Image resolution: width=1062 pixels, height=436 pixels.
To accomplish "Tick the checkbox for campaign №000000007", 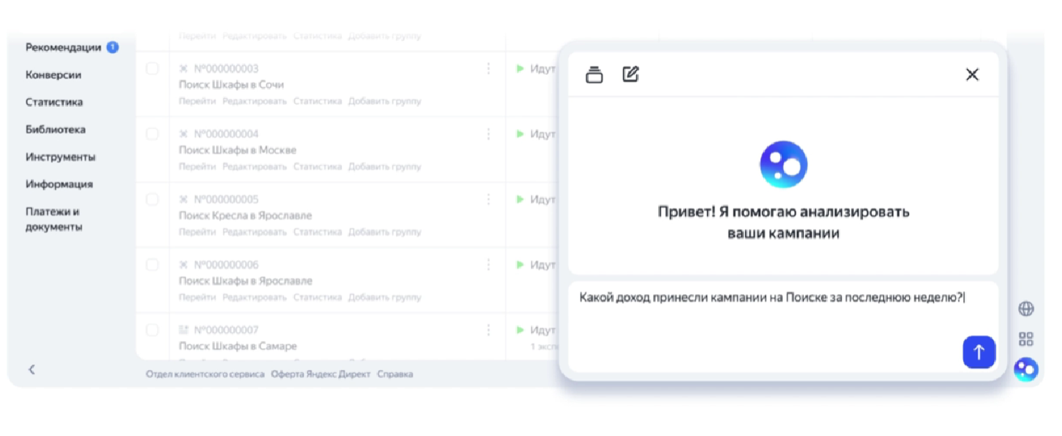I will (152, 330).
